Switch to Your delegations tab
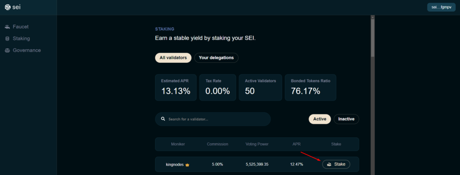The width and height of the screenshot is (460, 175). point(216,58)
